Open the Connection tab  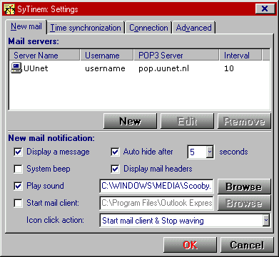(148, 28)
